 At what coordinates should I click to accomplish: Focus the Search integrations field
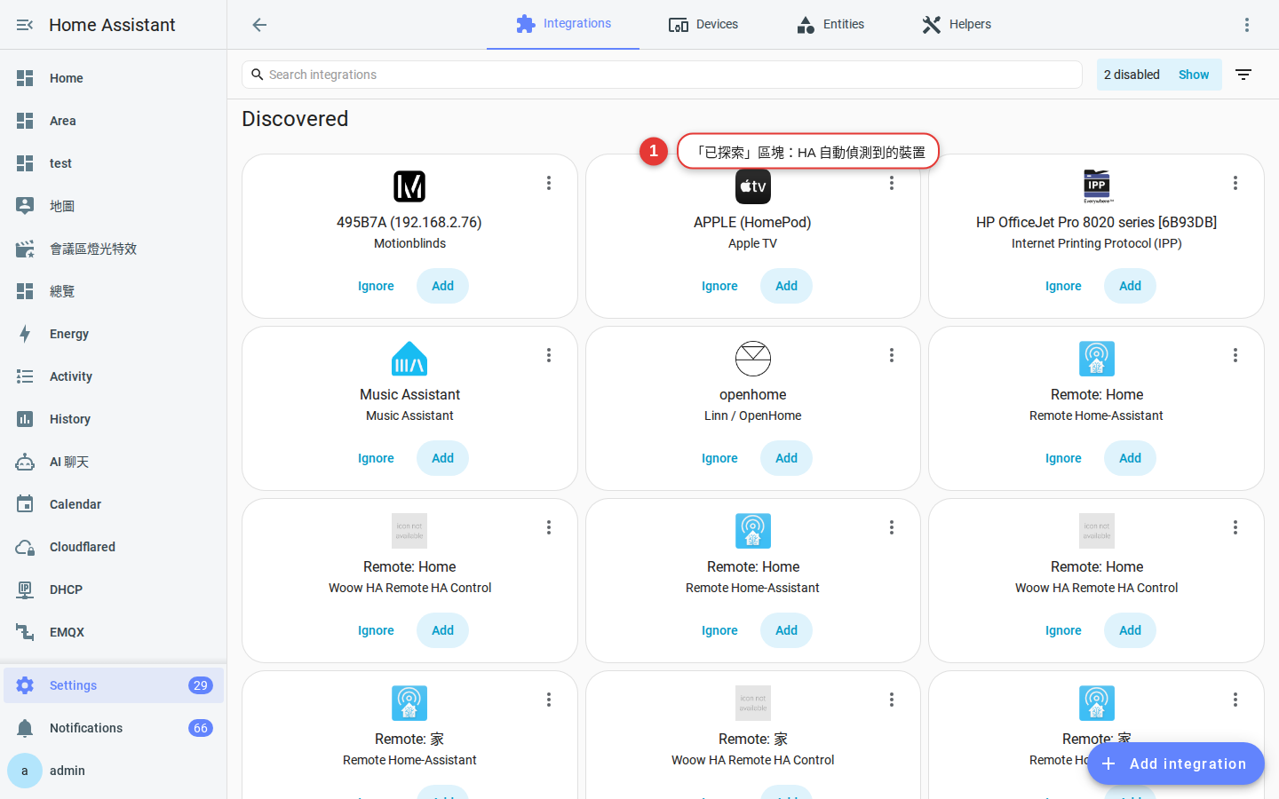pyautogui.click(x=662, y=75)
